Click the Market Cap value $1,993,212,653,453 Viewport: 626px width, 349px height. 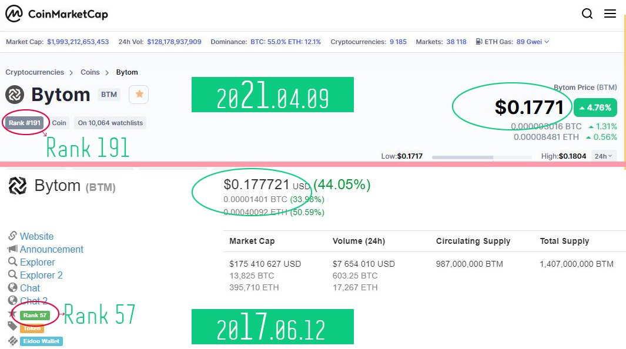[78, 42]
